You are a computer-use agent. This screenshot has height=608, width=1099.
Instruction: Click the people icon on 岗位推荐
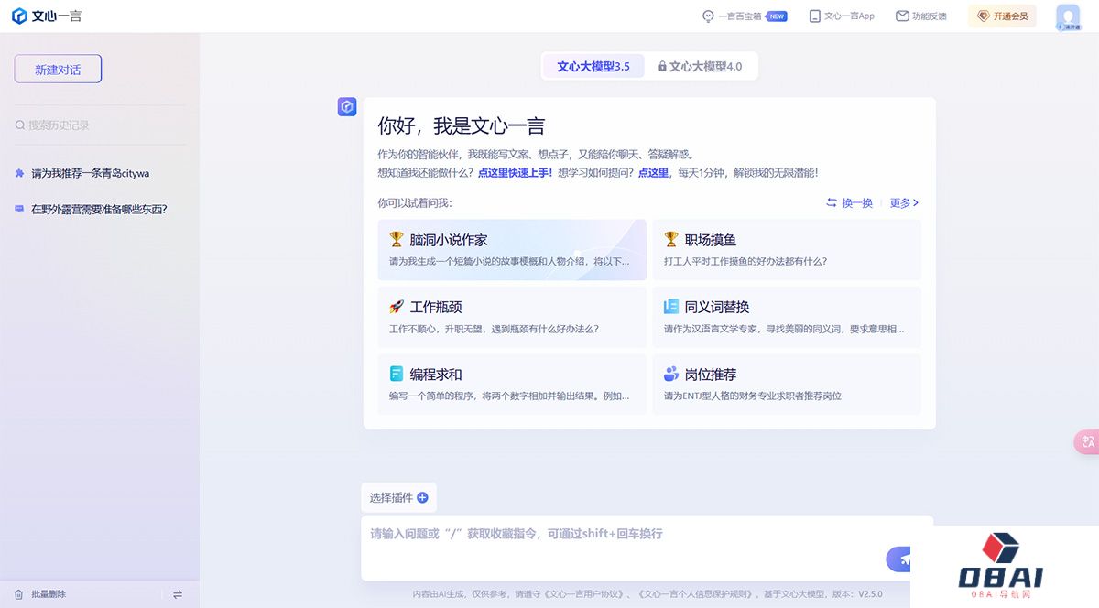[671, 374]
